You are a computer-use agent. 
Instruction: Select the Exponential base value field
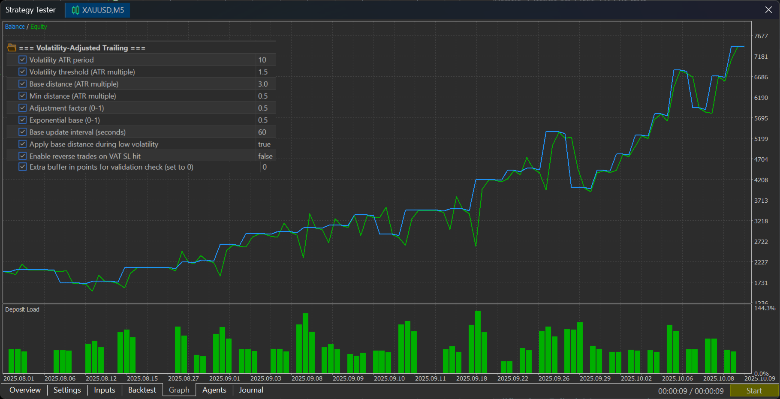pyautogui.click(x=266, y=120)
